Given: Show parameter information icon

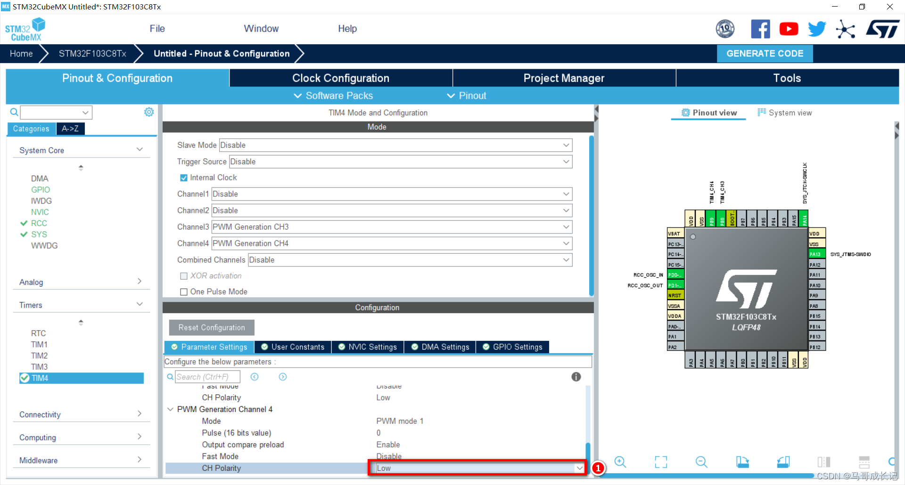Looking at the screenshot, I should 576,377.
